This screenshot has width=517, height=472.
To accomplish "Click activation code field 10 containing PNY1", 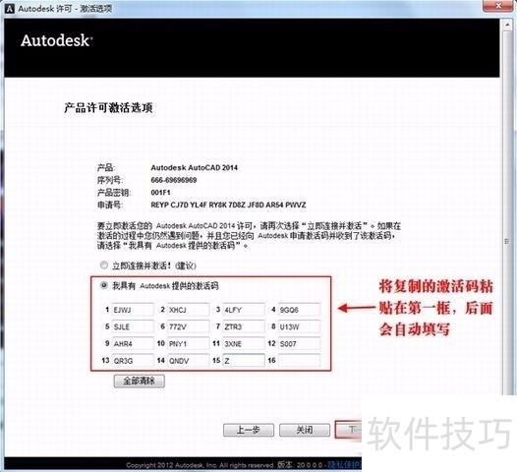I will tap(188, 343).
